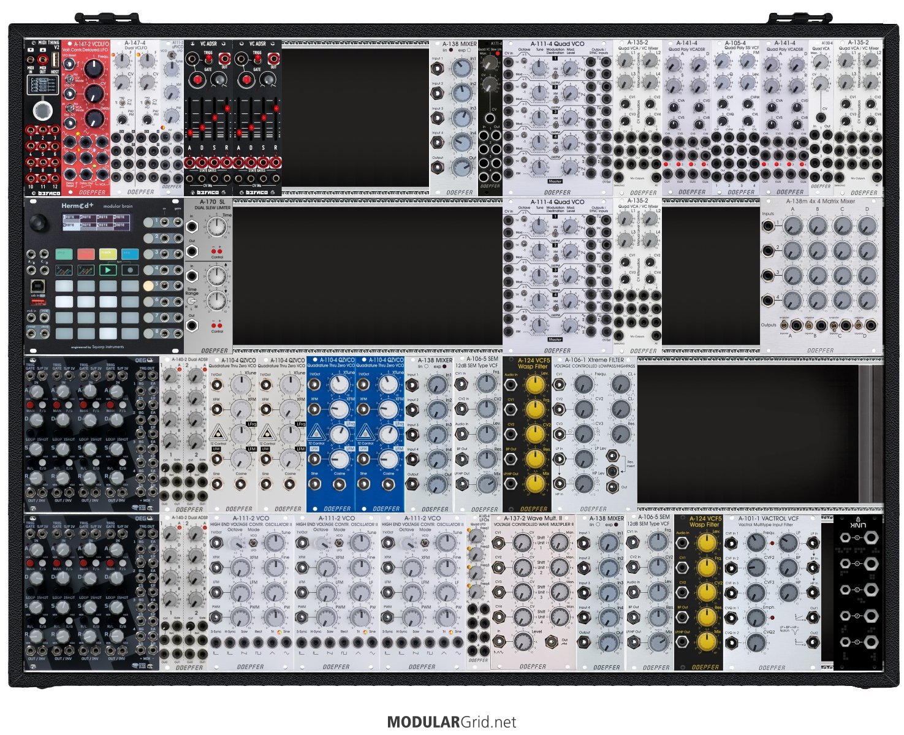Click the MIDI OUT jack on MIDI Thing V2
This screenshot has height=735, width=904.
click(44, 60)
